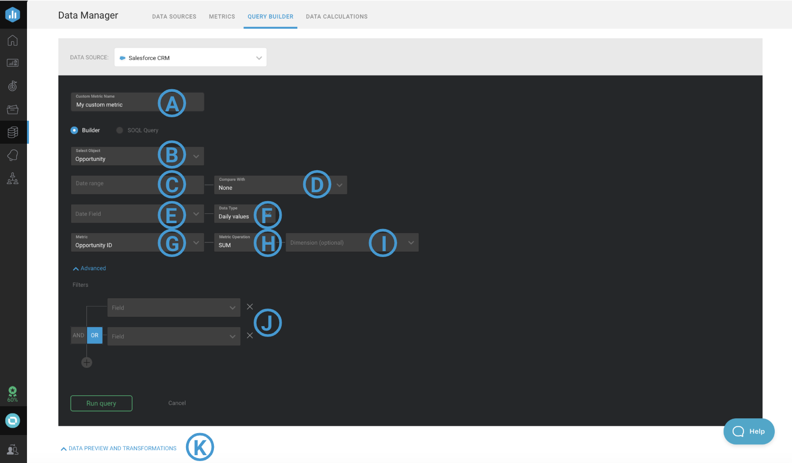
Task: Click the 60% progress badge icon
Action: click(13, 394)
